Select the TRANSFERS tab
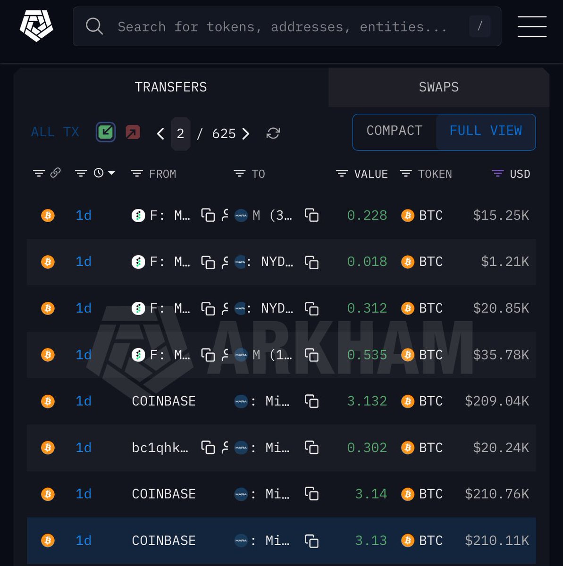 point(171,87)
